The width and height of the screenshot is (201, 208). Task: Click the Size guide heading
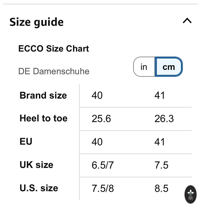[x=37, y=22]
